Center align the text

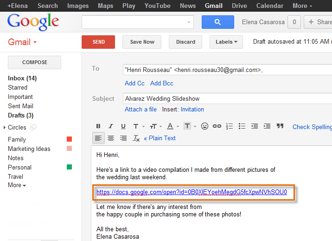pos(111,138)
